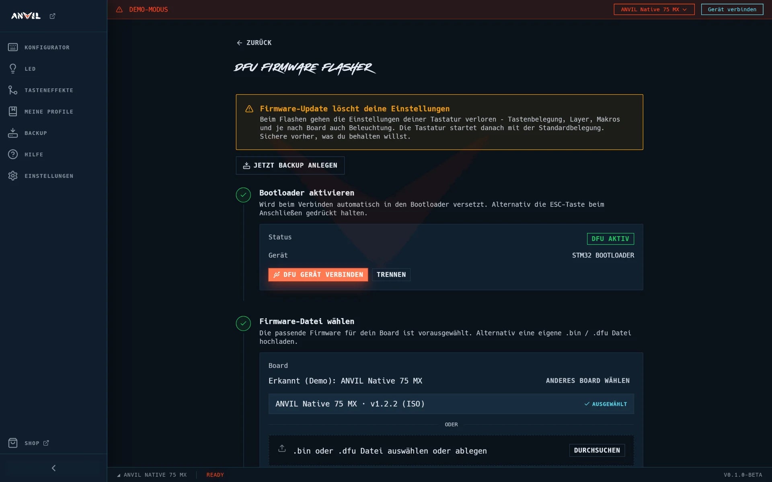
Task: Click the keyboard icon for Konfigurator
Action: 13,47
